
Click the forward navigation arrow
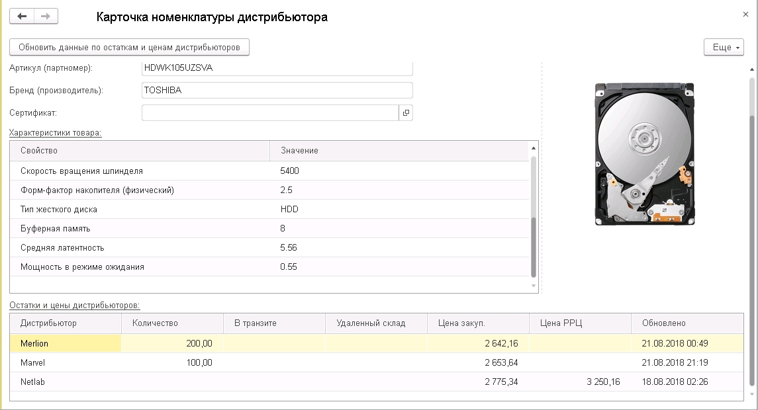tap(46, 17)
